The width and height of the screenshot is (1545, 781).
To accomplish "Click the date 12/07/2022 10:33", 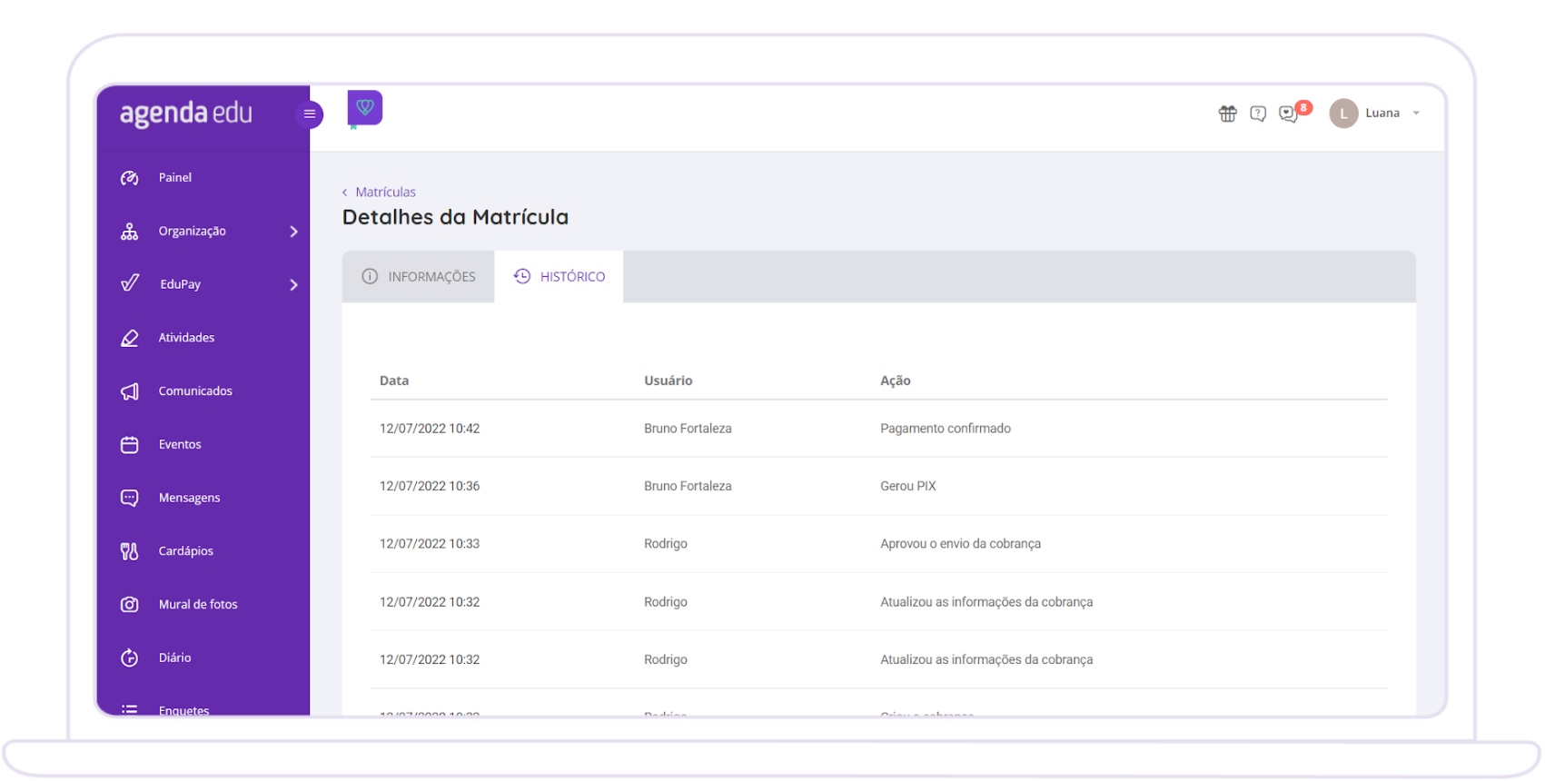I will (x=430, y=544).
